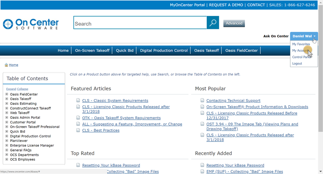
Task: Expand the Oasis FieldCenter tree node
Action: tap(7, 94)
